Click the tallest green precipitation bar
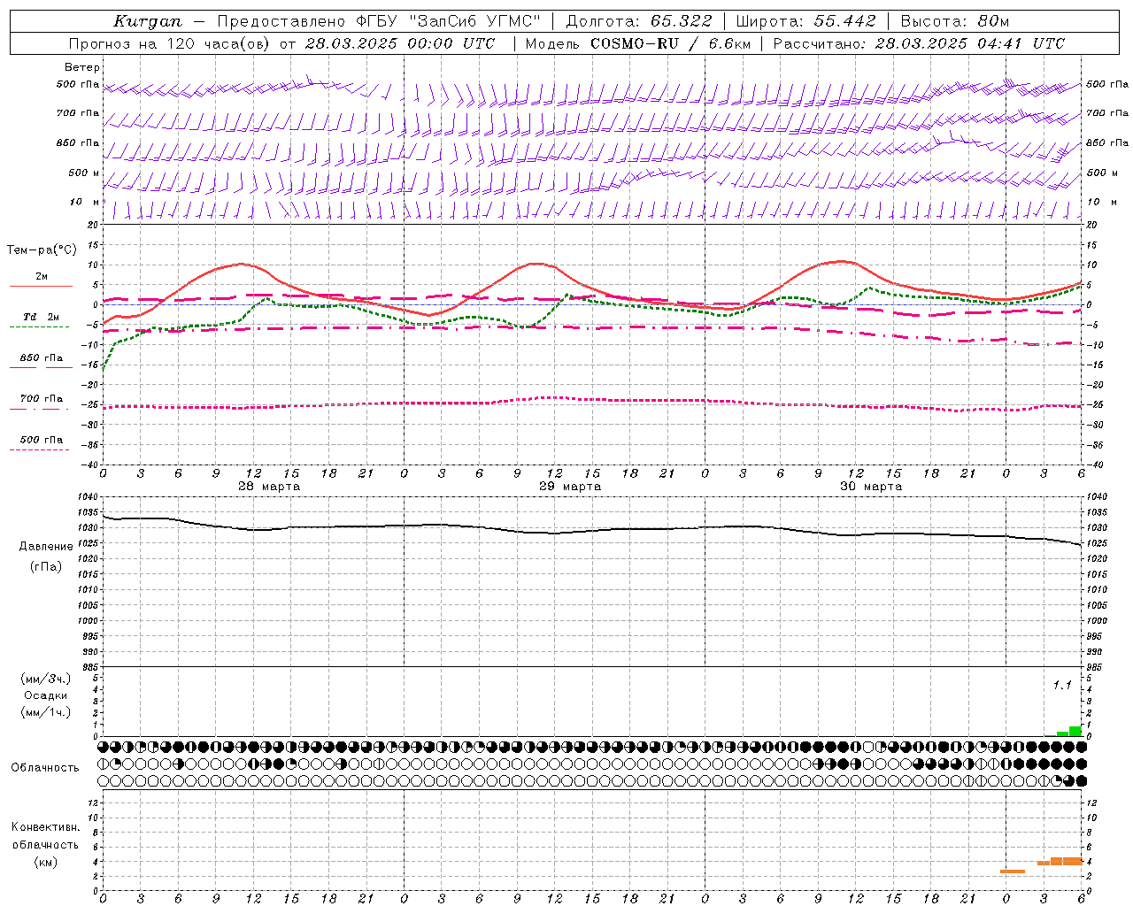 [1075, 731]
